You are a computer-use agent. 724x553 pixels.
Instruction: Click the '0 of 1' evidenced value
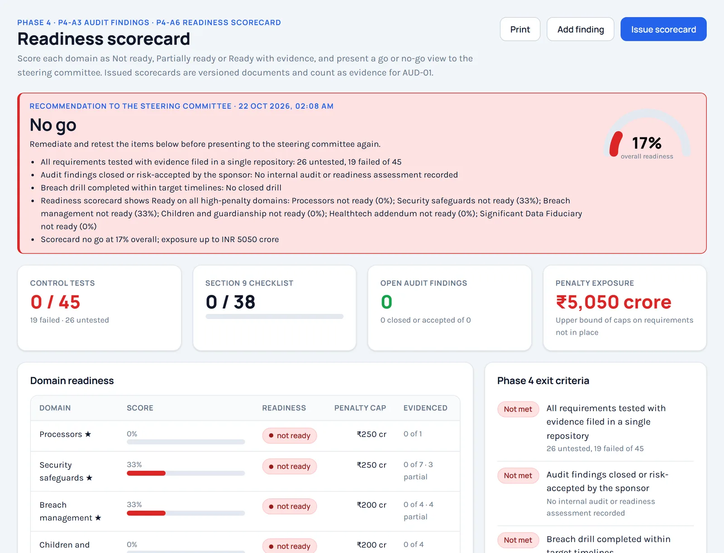(413, 434)
